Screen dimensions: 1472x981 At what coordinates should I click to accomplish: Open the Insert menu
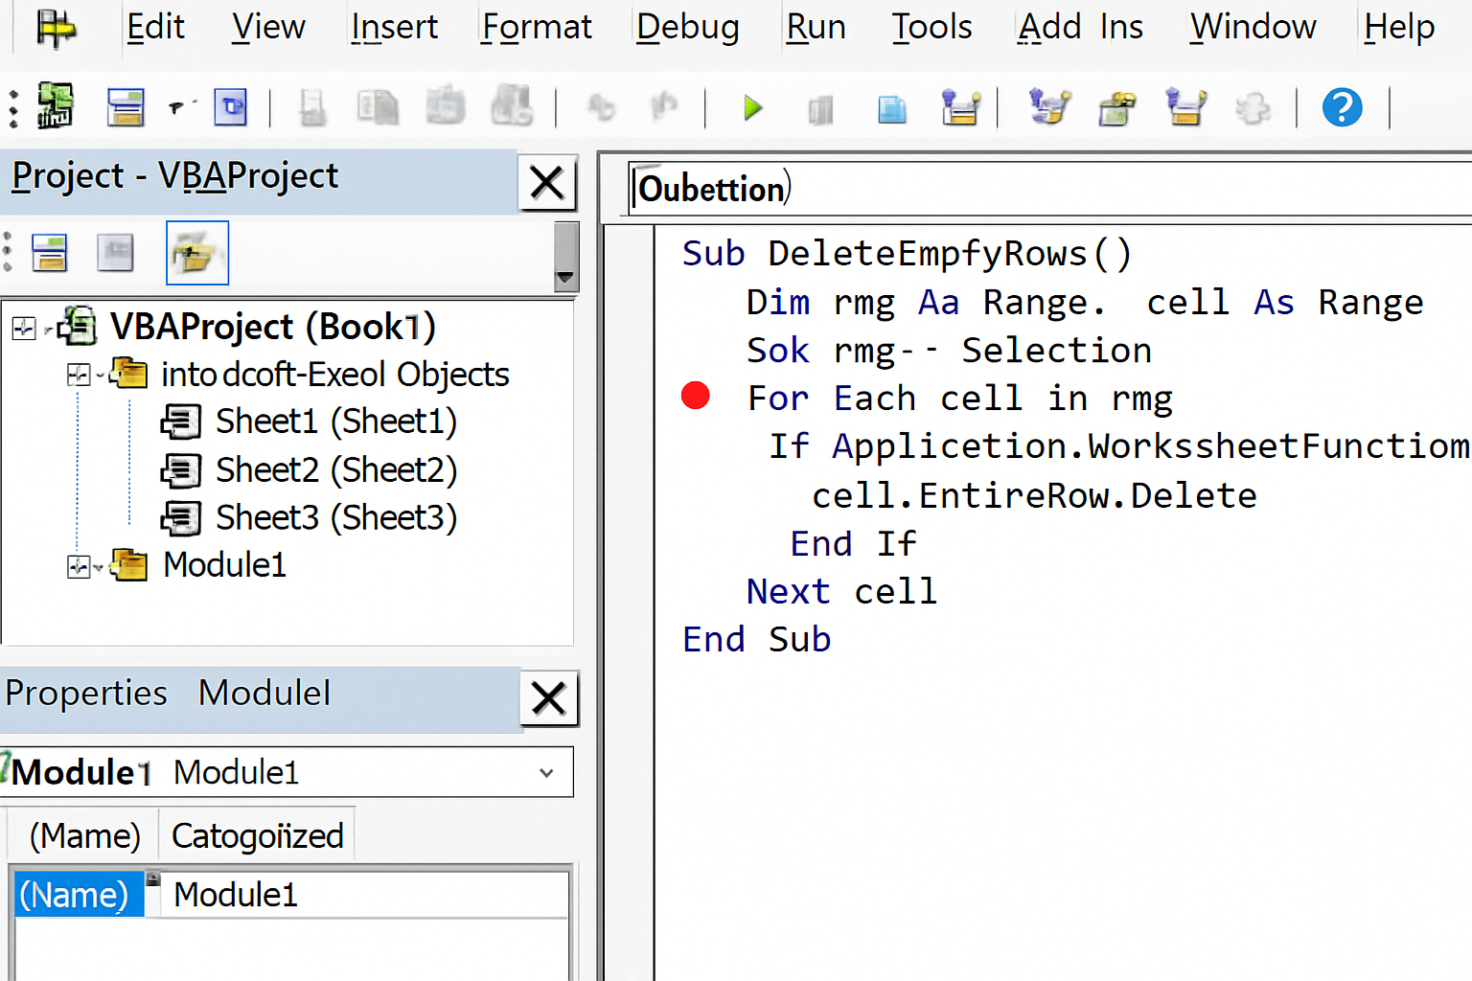coord(394,27)
